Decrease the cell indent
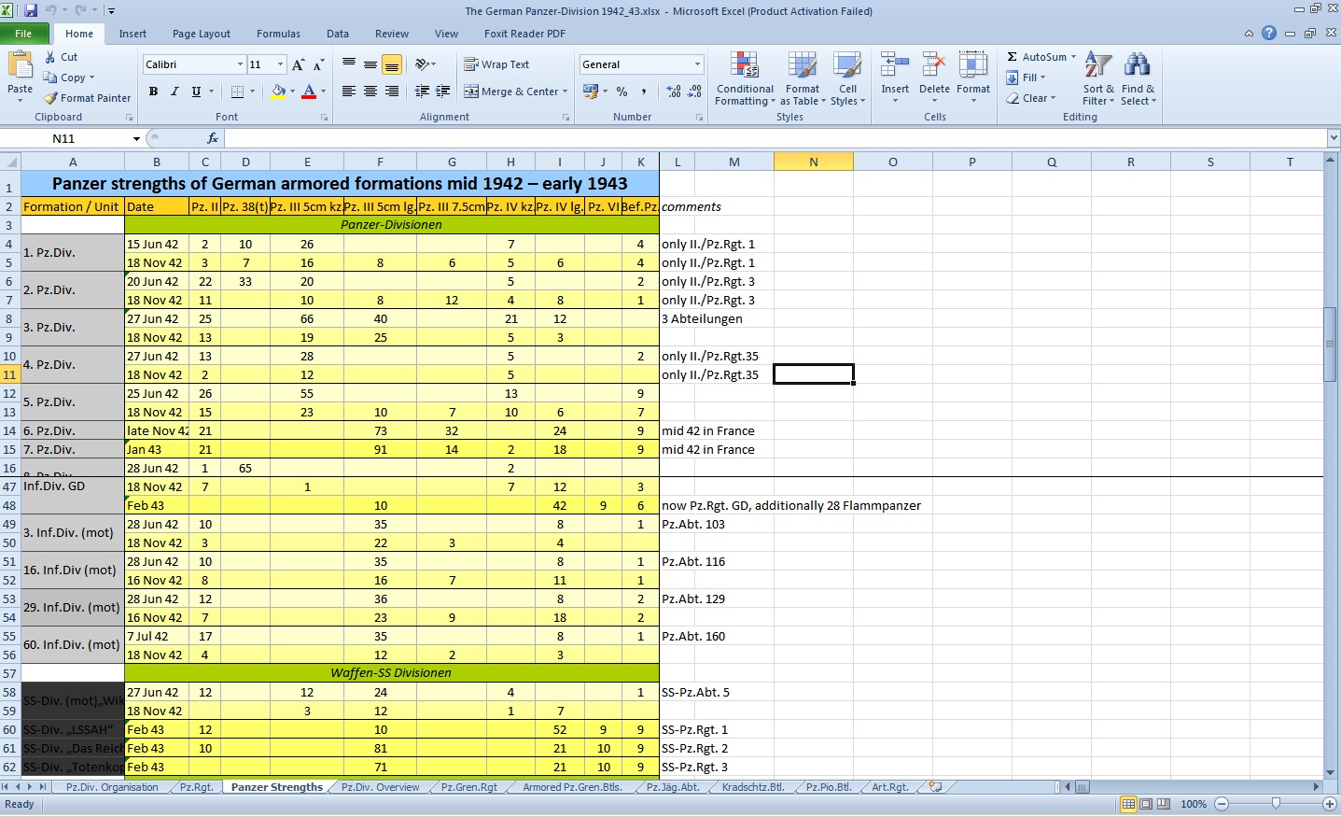Viewport: 1341px width, 817px height. click(422, 92)
